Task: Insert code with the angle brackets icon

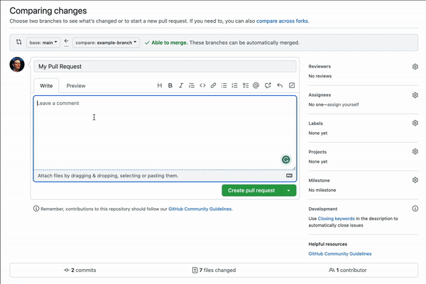Action: click(x=202, y=86)
